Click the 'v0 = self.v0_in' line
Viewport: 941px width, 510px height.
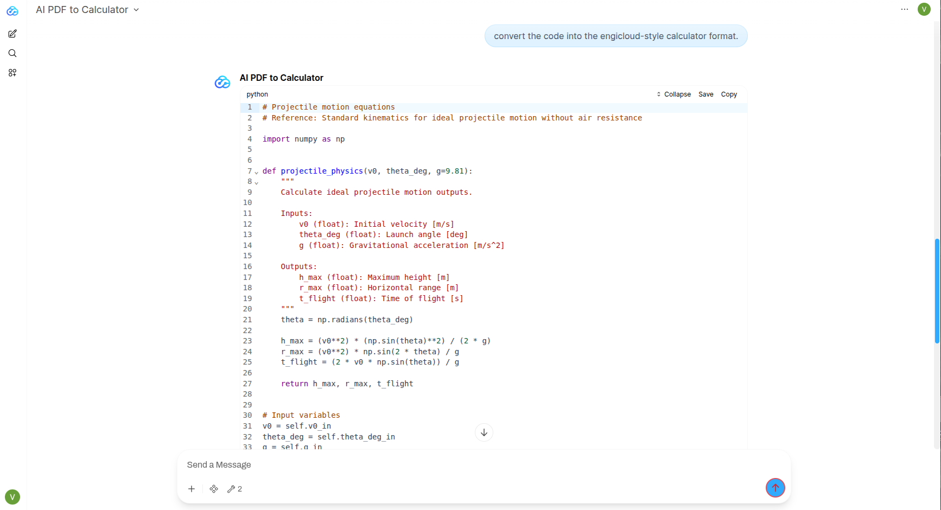297,426
